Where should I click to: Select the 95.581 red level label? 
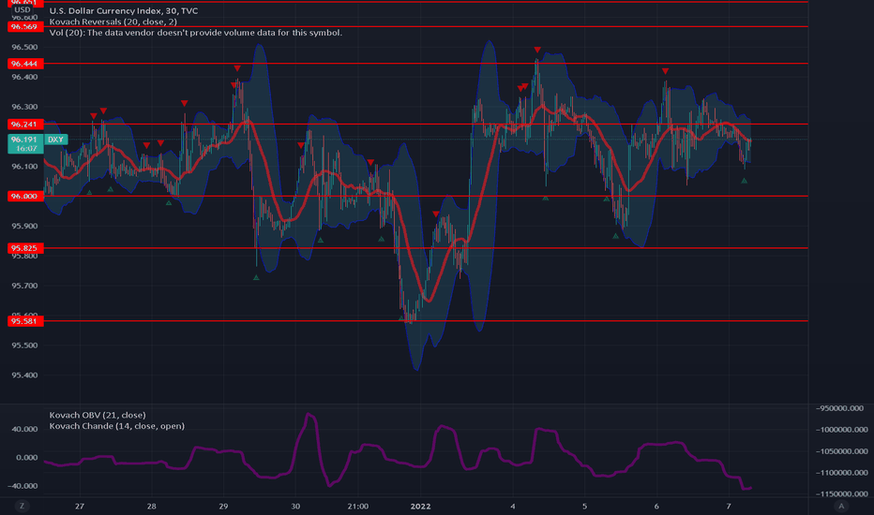[x=25, y=320]
